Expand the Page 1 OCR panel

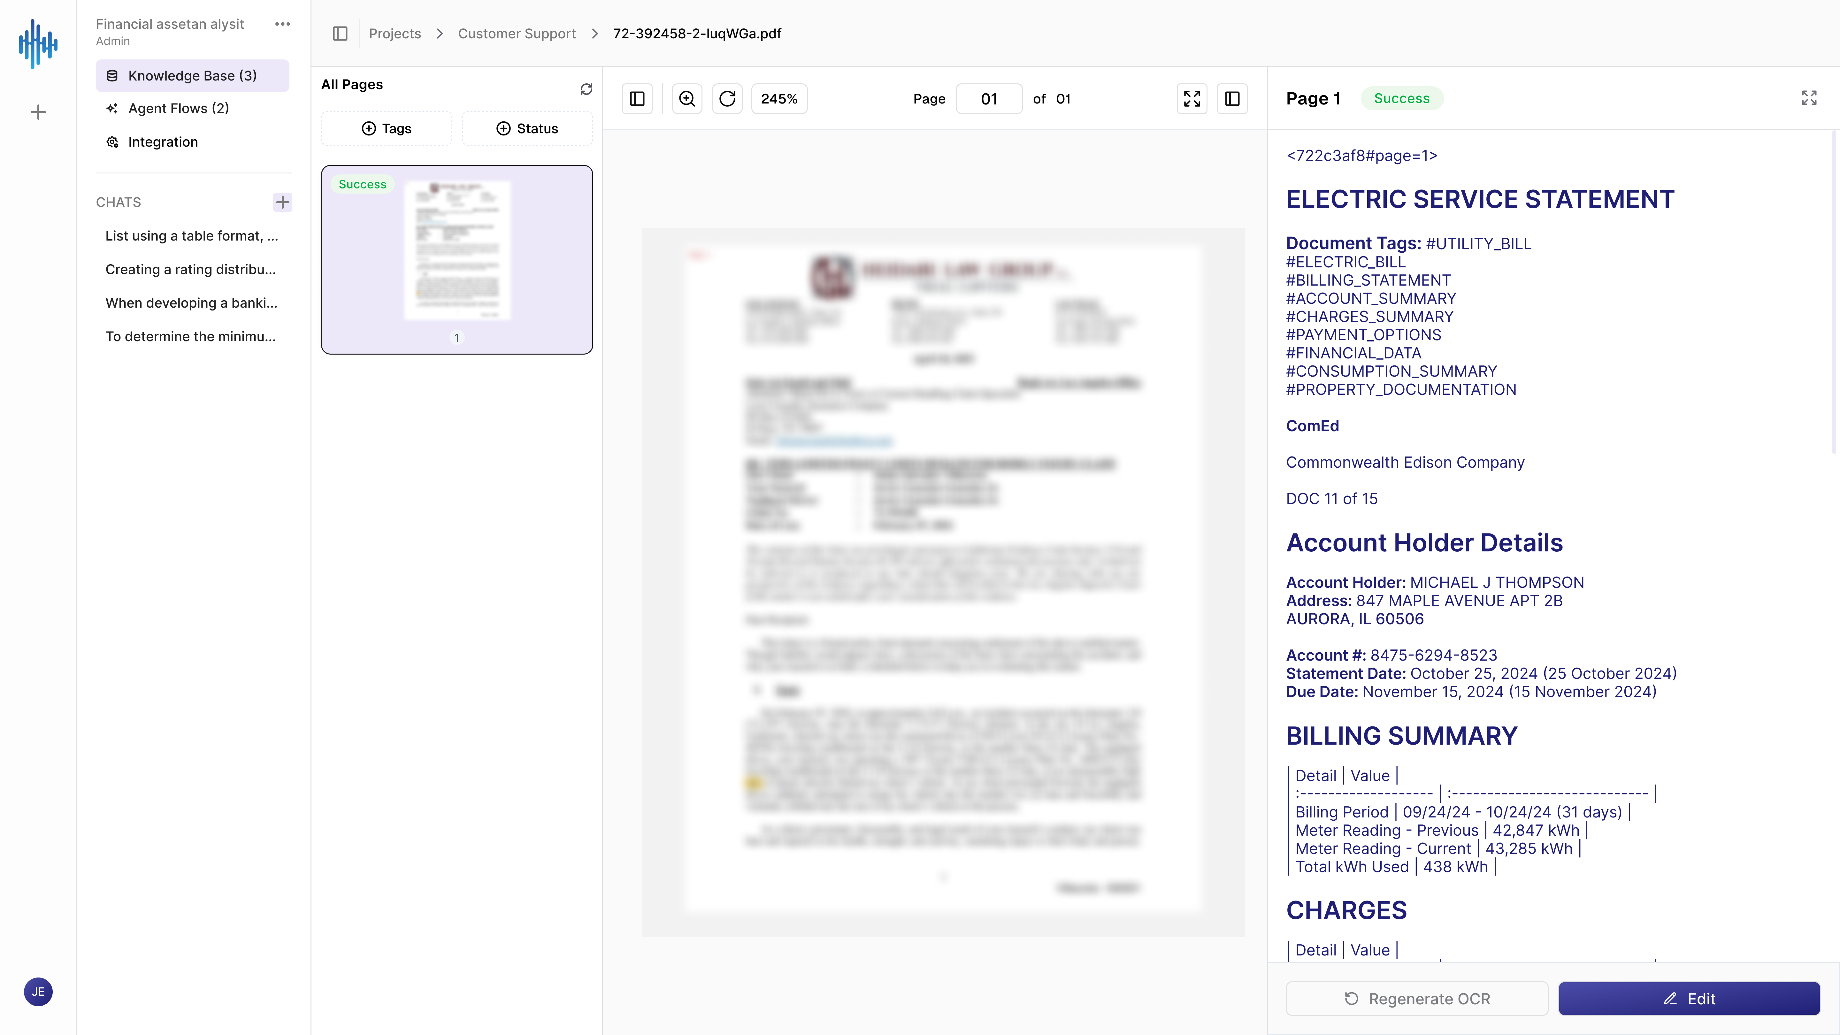[x=1809, y=98]
